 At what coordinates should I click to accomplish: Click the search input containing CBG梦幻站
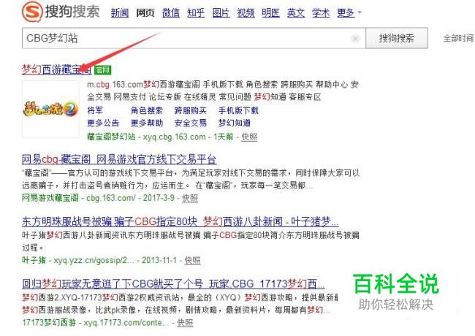coord(194,38)
